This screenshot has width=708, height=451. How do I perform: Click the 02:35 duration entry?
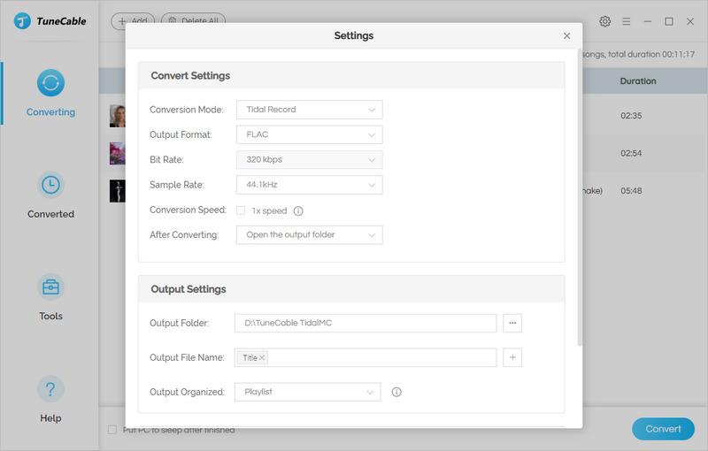tap(631, 116)
